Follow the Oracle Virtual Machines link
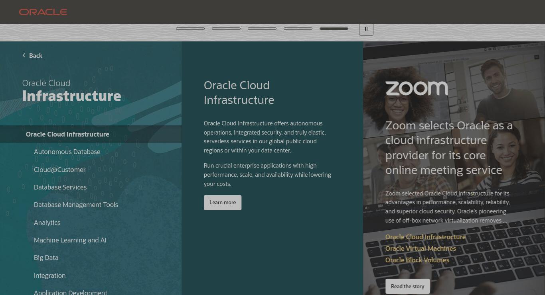 421,248
